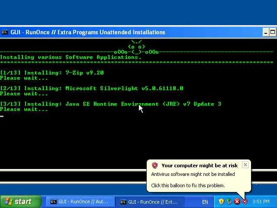Click the installer window title bar
The image size is (277, 208).
click(131, 32)
